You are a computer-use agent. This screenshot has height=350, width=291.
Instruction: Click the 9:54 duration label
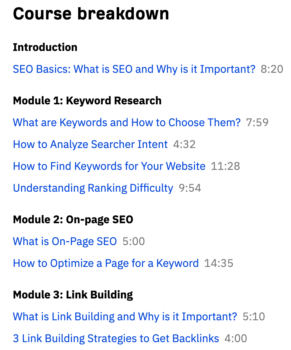pos(190,188)
